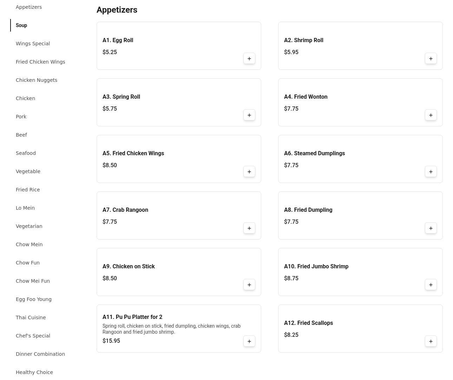Select Seafood in the sidebar
Image resolution: width=453 pixels, height=380 pixels.
[x=26, y=153]
